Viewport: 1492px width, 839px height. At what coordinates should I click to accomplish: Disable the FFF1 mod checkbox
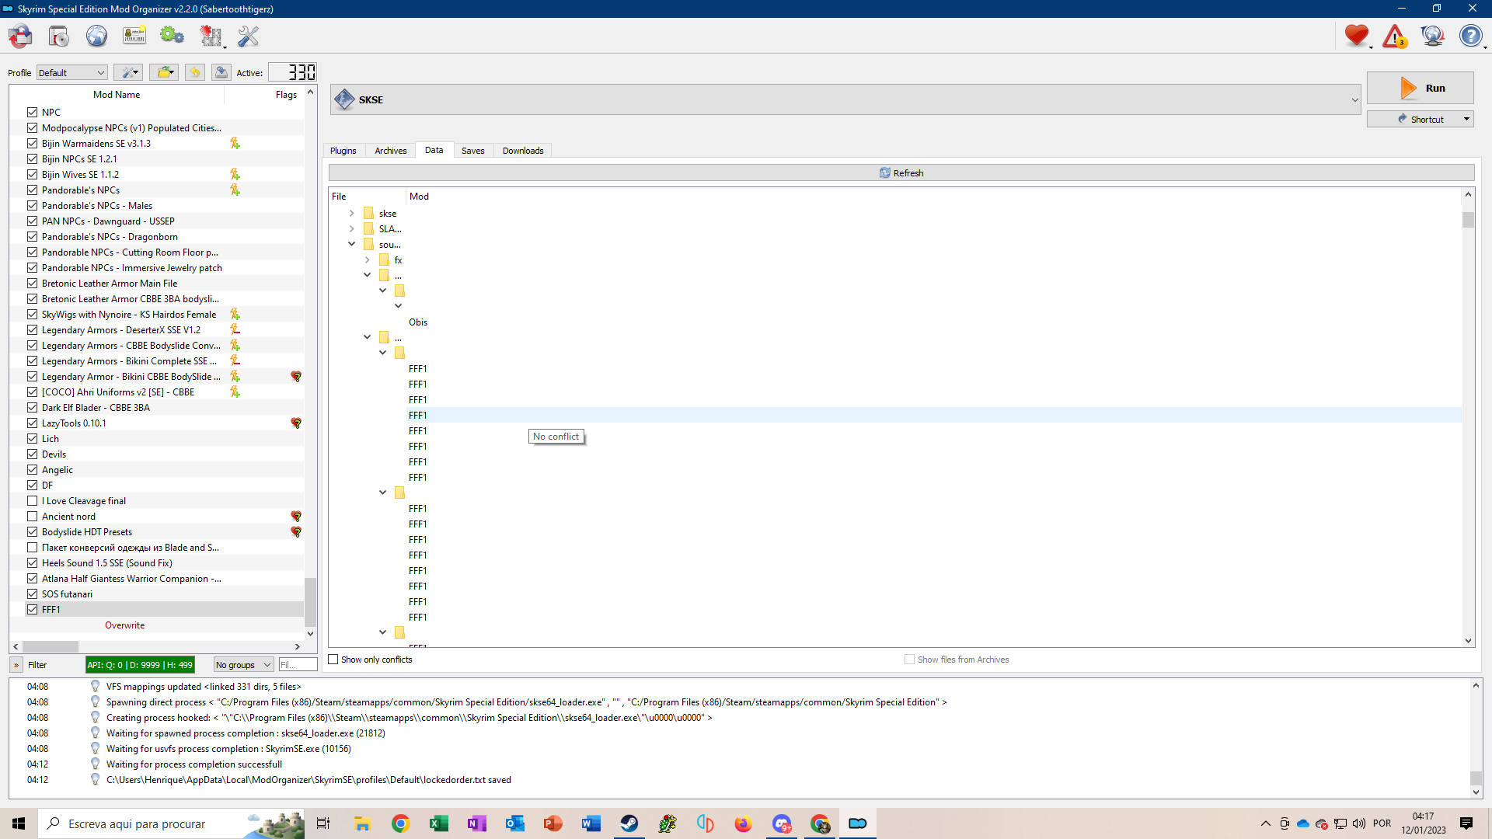[x=32, y=610]
